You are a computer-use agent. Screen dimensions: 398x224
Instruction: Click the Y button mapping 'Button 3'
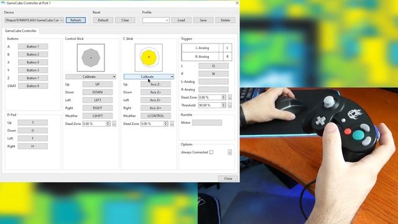[x=33, y=70]
